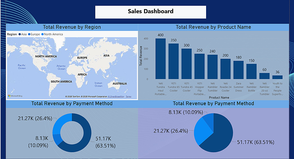Click the 180 data label above bar
The image size is (294, 159).
click(238, 57)
